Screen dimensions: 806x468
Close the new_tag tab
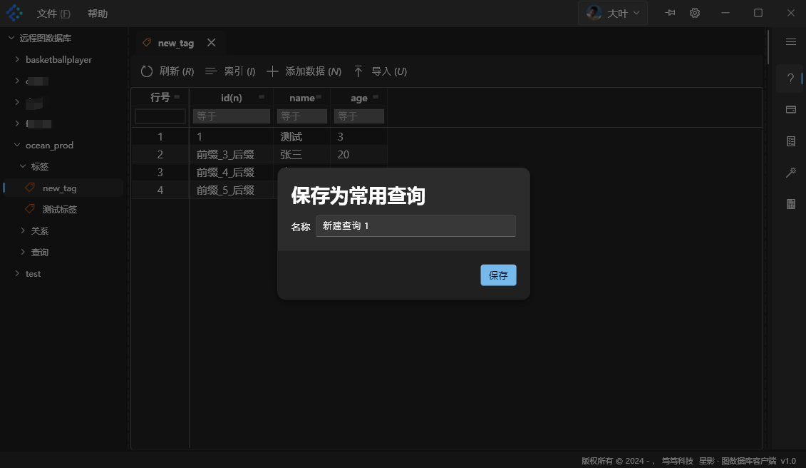pyautogui.click(x=211, y=43)
